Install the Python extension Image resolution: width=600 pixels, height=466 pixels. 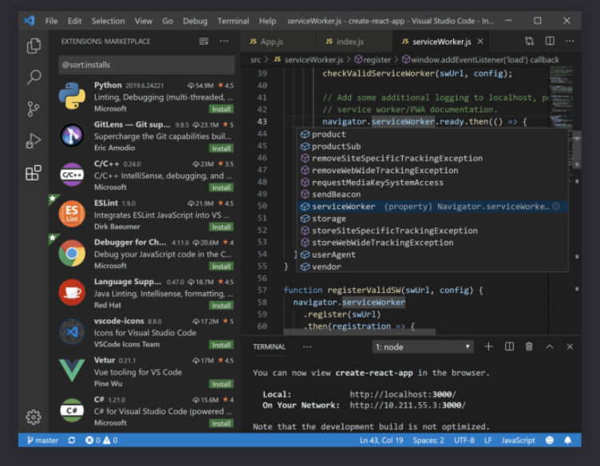tap(221, 109)
